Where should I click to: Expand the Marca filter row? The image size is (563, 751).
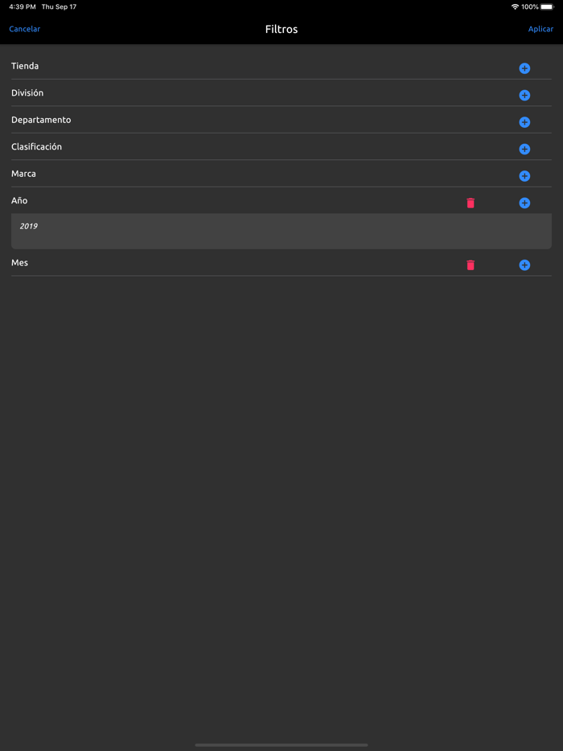coord(23,173)
